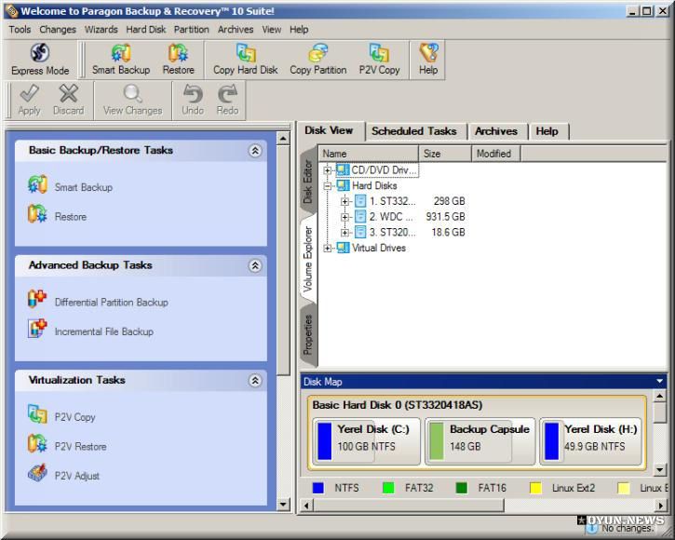Viewport: 675px width, 540px height.
Task: Expand the Virtual Drives tree node
Action: pyautogui.click(x=327, y=248)
